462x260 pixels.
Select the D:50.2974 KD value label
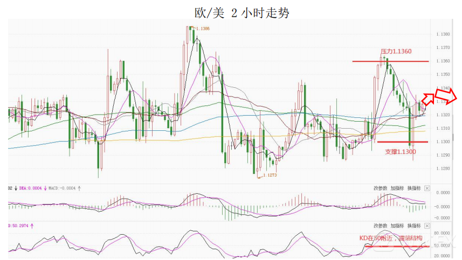[18, 226]
